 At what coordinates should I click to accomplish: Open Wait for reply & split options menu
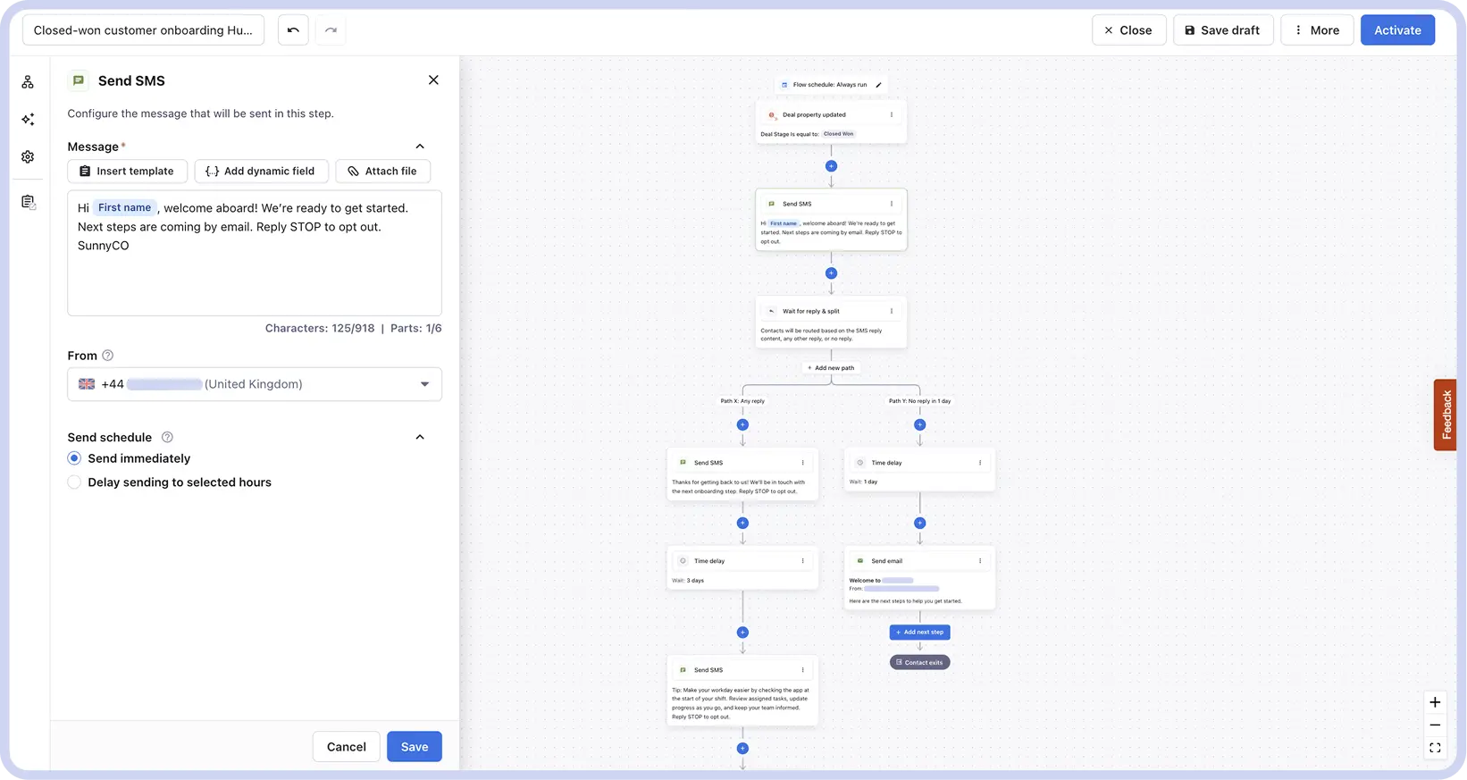[892, 311]
